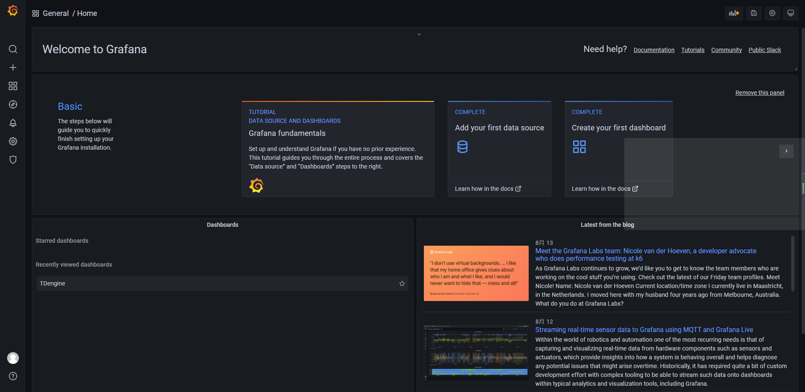Click the orange Nicole quote blog thumbnail
805x392 pixels.
tap(476, 273)
